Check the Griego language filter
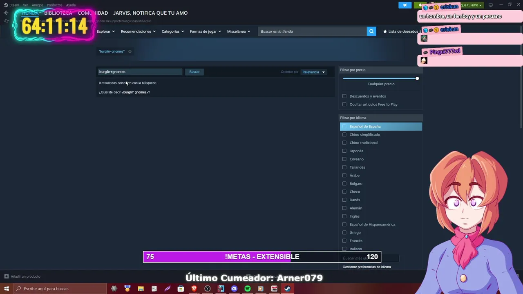Image resolution: width=523 pixels, height=294 pixels. (x=344, y=233)
